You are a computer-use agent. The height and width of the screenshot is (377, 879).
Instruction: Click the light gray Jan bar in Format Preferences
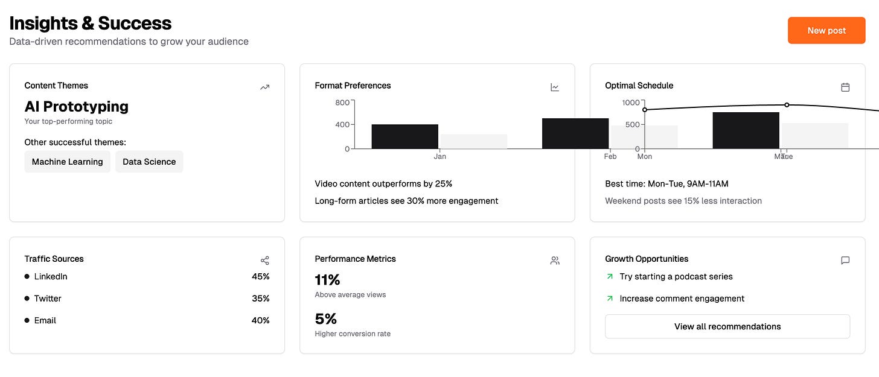[x=473, y=141]
